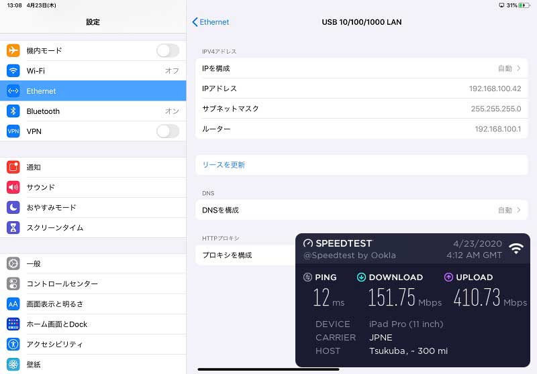
Task: Tap the 13:08 clock in status bar
Action: pos(14,5)
